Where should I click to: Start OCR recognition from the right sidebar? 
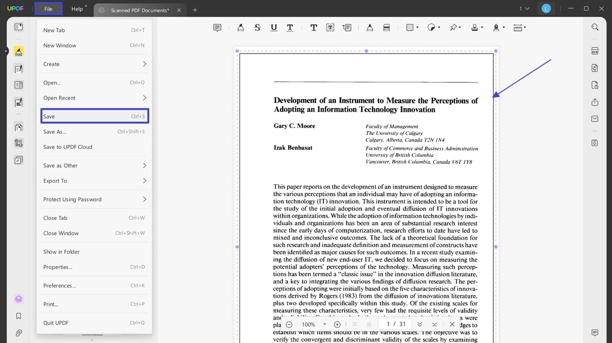[595, 51]
